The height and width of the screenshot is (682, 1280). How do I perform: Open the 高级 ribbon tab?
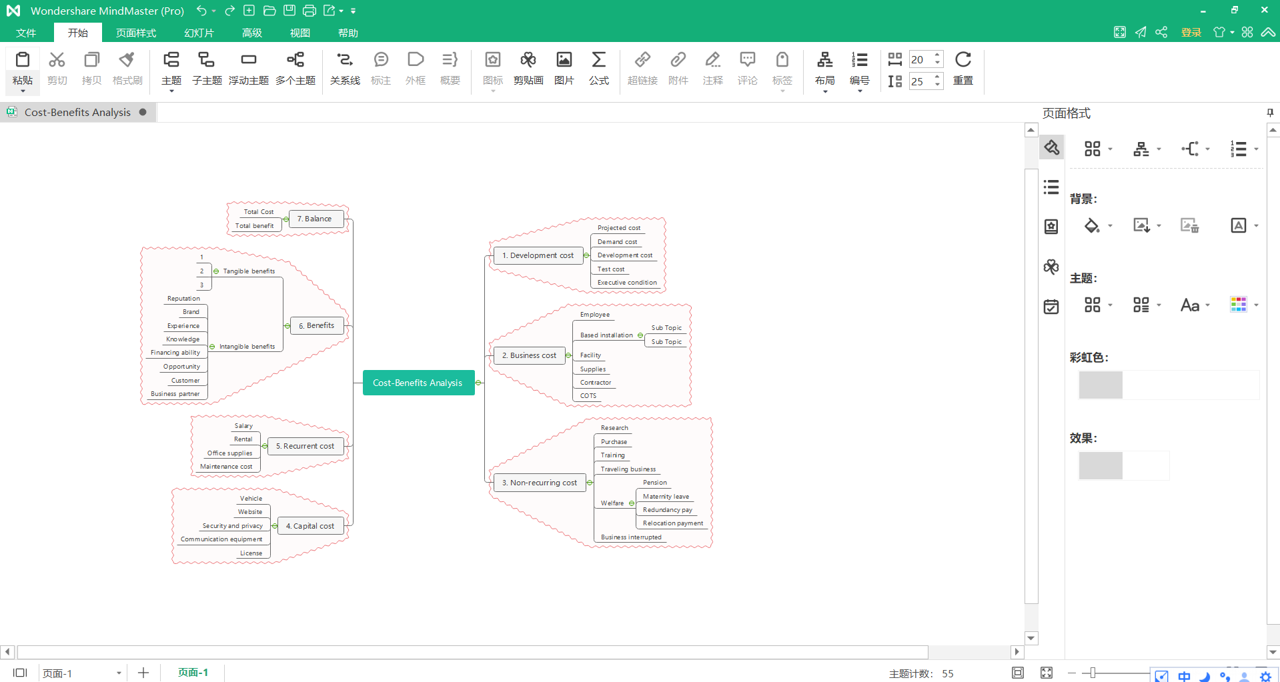click(x=251, y=33)
